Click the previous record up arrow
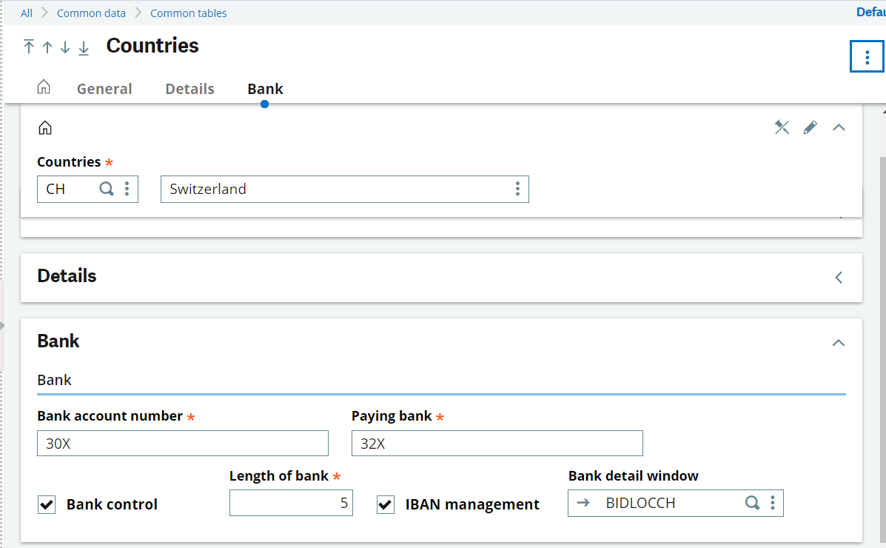886x548 pixels. click(x=47, y=47)
